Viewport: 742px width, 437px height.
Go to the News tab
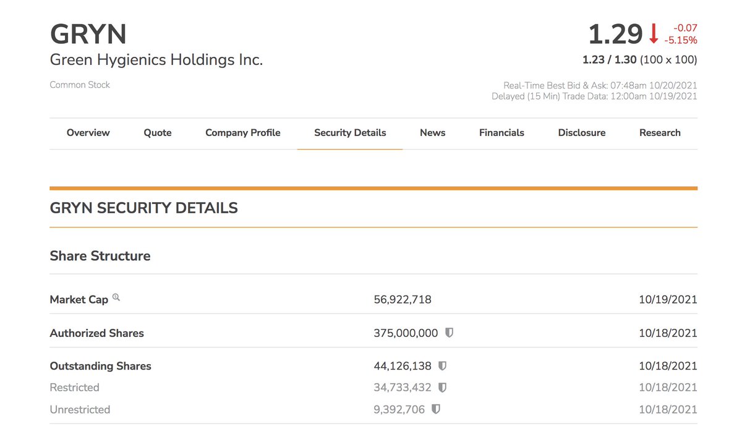433,133
